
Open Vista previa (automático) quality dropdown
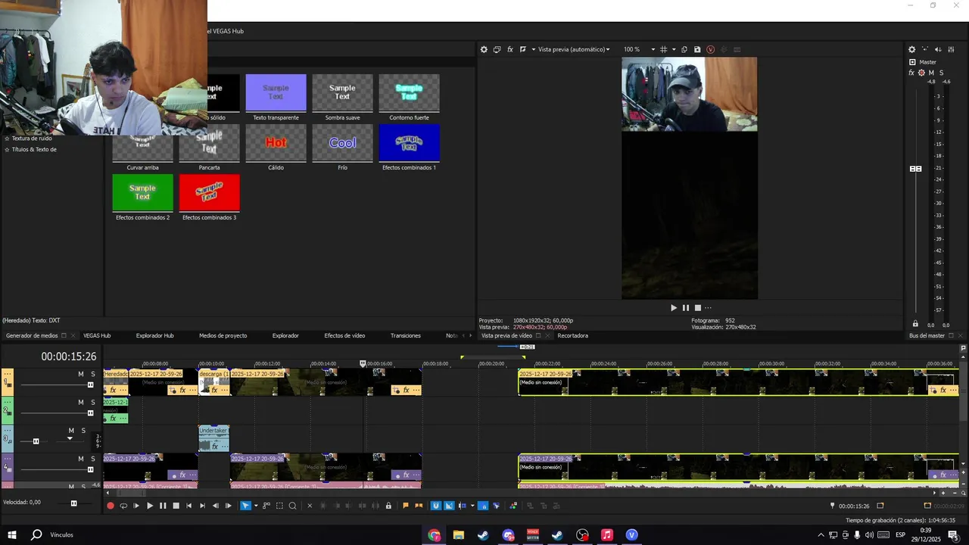tap(574, 49)
